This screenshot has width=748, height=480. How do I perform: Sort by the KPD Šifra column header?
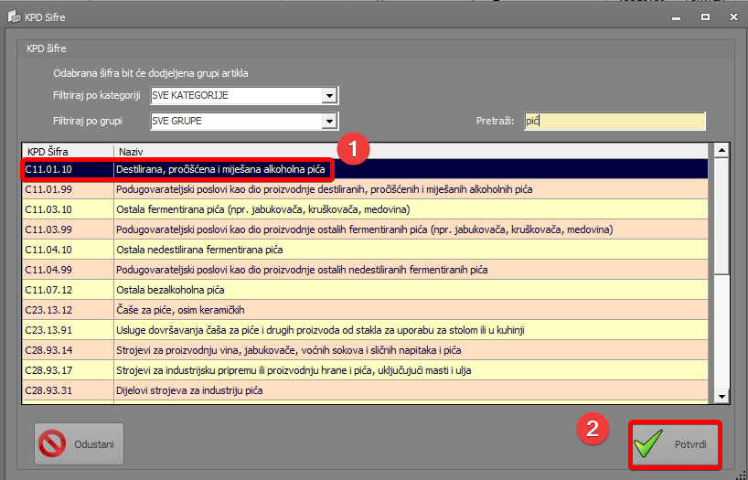pyautogui.click(x=67, y=150)
